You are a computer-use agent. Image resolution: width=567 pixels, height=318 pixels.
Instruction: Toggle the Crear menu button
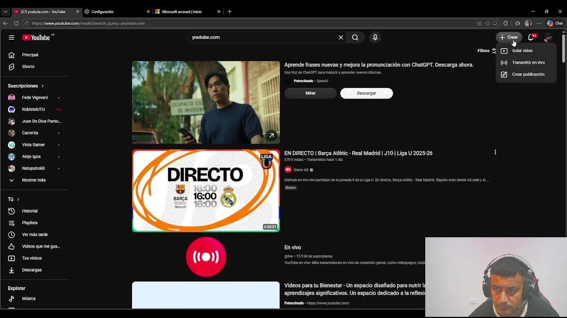click(x=509, y=38)
